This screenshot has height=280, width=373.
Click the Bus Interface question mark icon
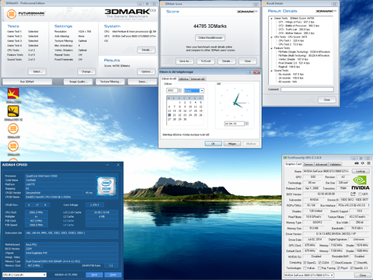(368, 205)
